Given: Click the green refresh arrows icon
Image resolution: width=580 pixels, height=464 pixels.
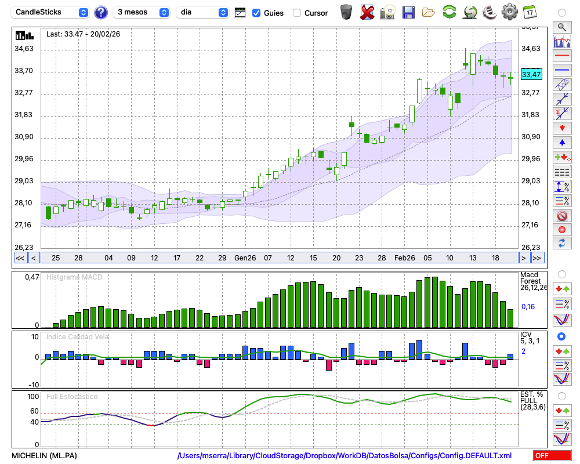Looking at the screenshot, I should pyautogui.click(x=449, y=12).
